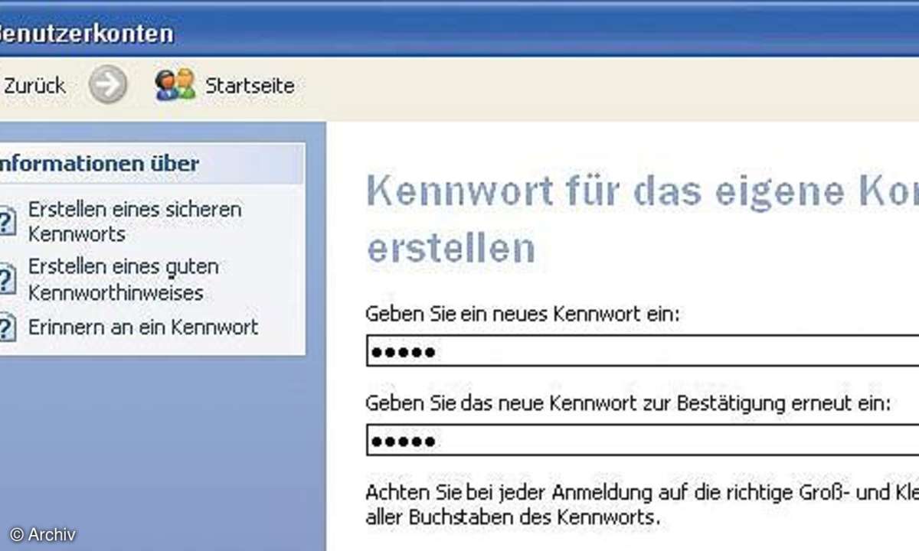Click label 'Geben Sie das neue Kennwort zur Bestätigung erneut ein:'
The image size is (919, 551).
coord(629,403)
